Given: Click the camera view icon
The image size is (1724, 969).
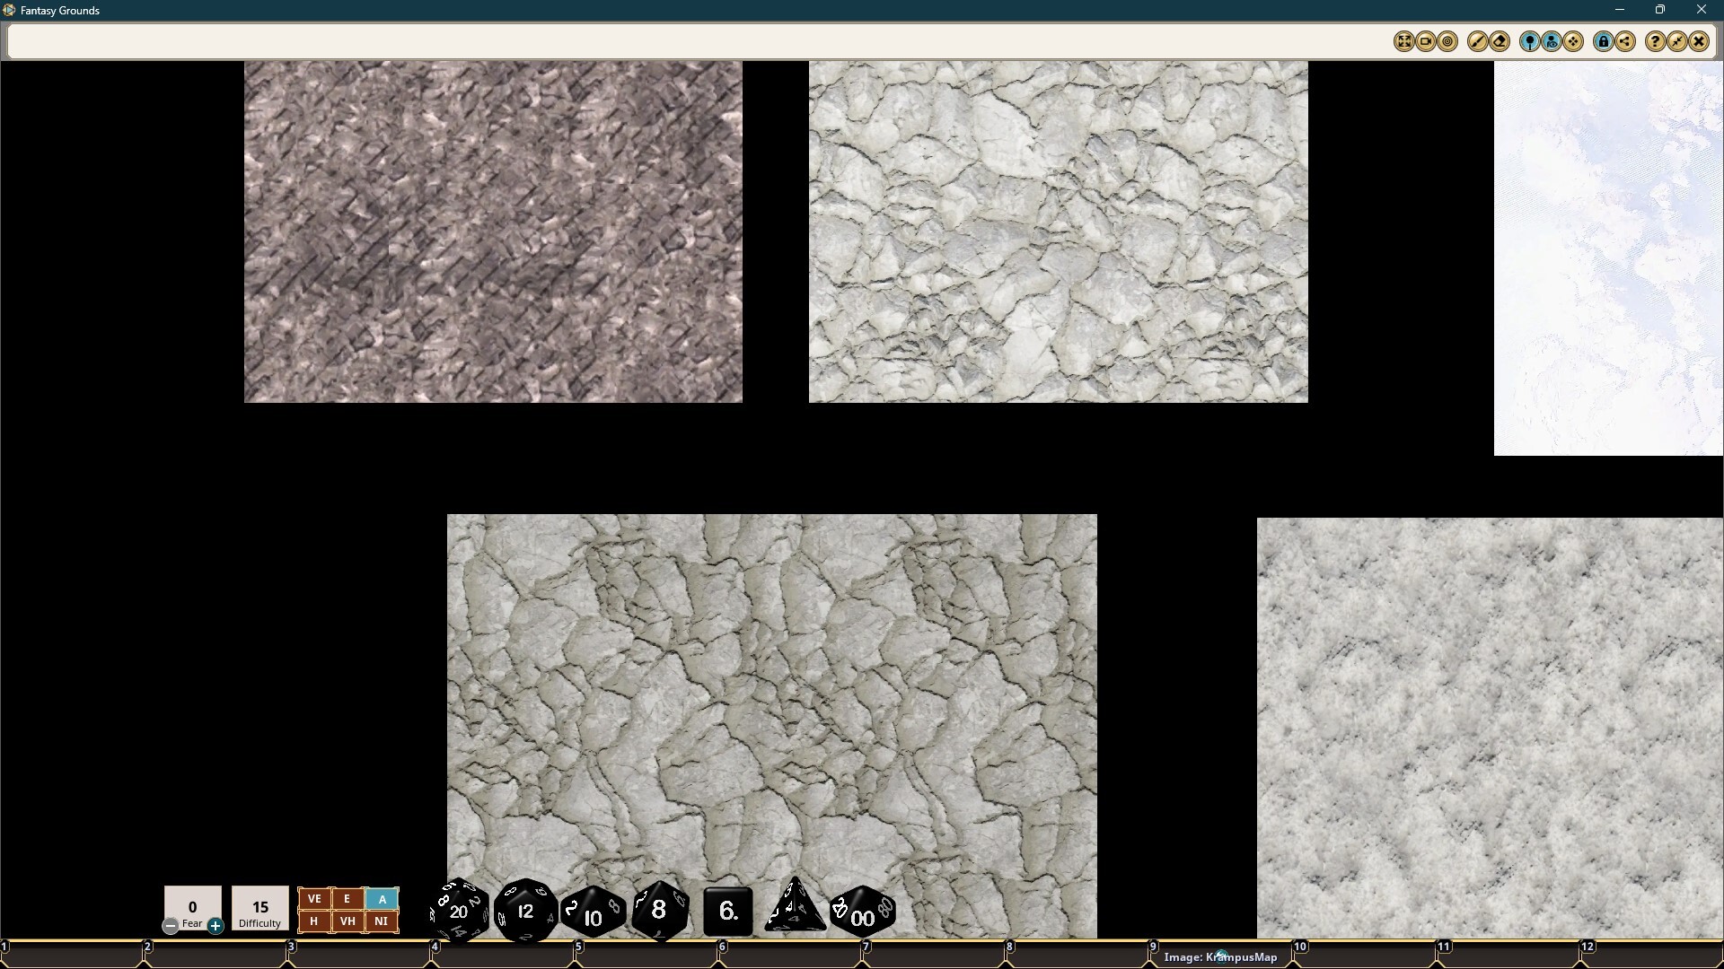Looking at the screenshot, I should [x=1426, y=41].
